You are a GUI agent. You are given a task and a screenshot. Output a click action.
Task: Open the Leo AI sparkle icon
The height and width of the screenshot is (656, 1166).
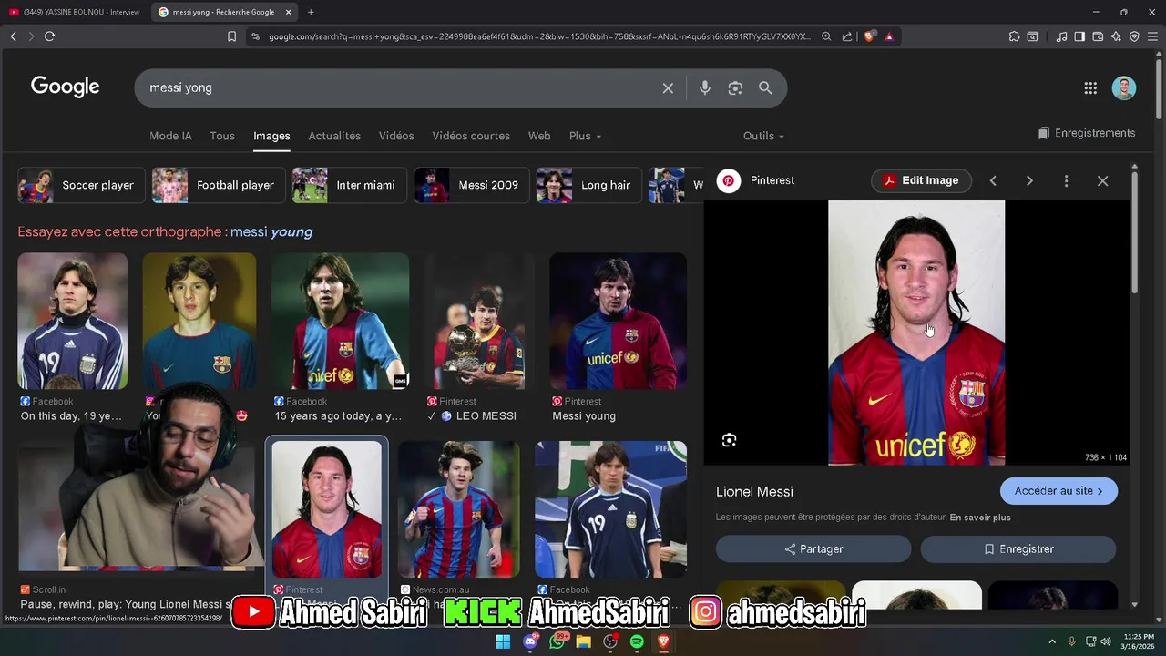point(1116,36)
